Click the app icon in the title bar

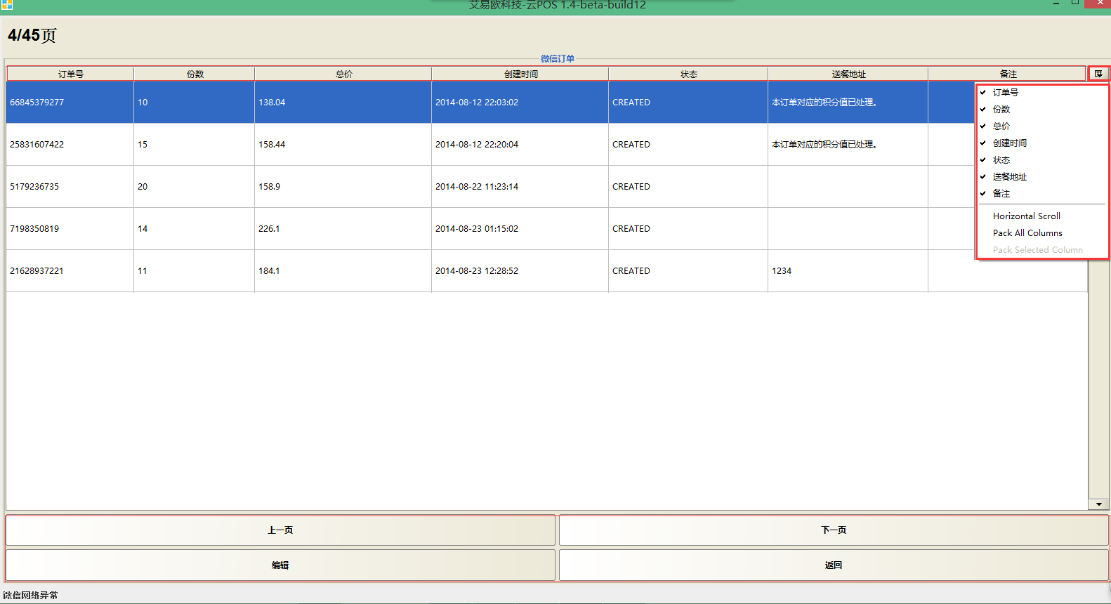coord(6,4)
